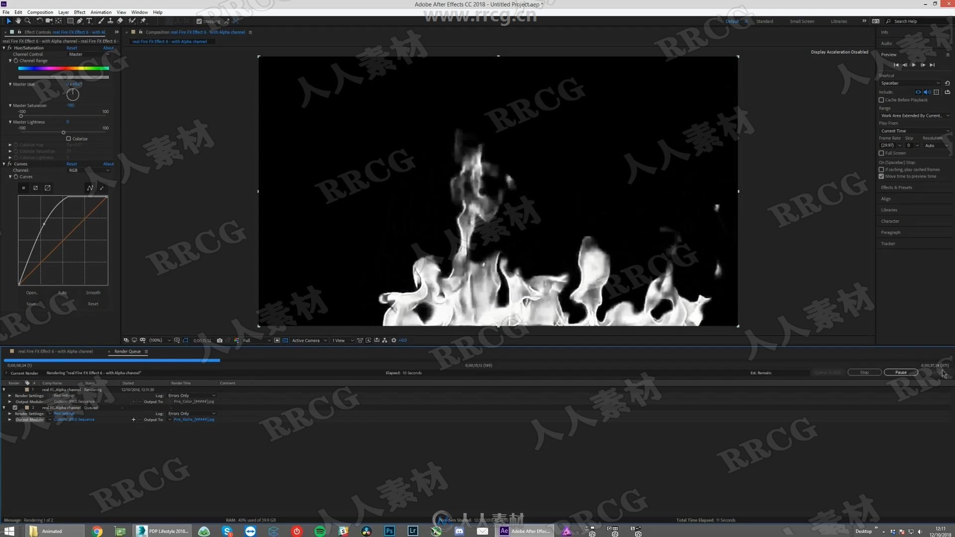The width and height of the screenshot is (955, 537).
Task: Take a snapshot with the camera icon
Action: 219,341
